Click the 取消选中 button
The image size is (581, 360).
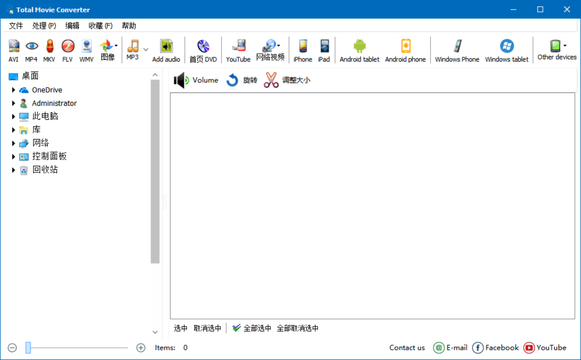tap(207, 328)
